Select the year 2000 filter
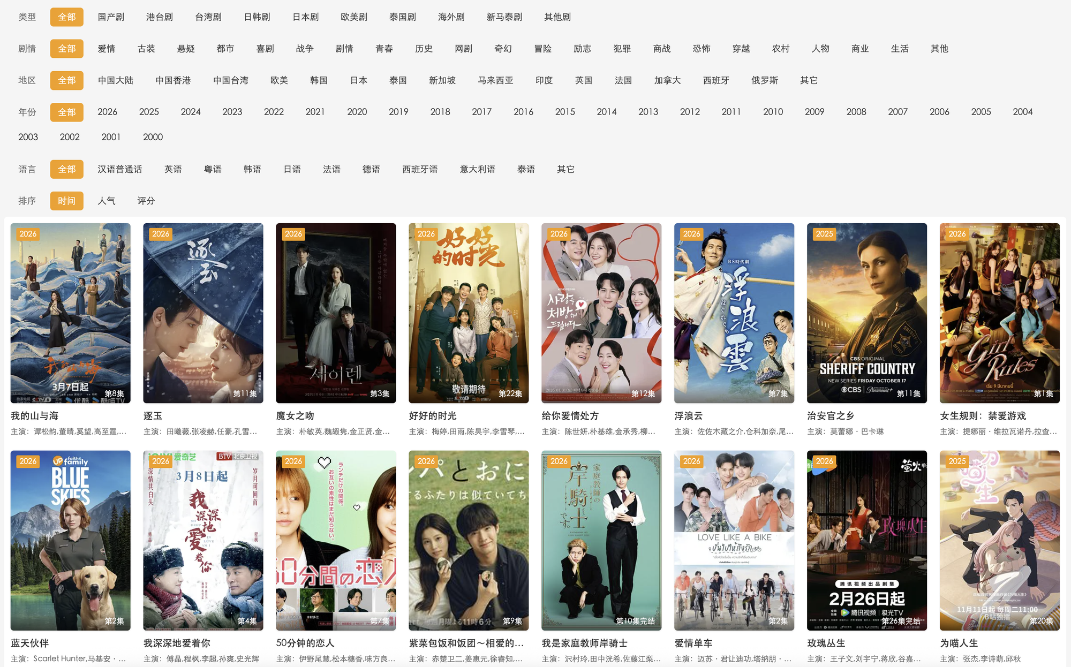 153,137
